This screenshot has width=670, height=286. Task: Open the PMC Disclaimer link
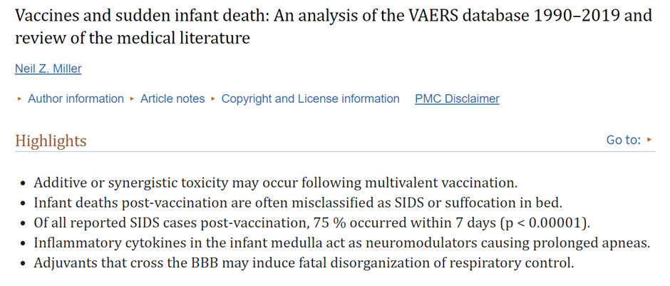pyautogui.click(x=457, y=98)
